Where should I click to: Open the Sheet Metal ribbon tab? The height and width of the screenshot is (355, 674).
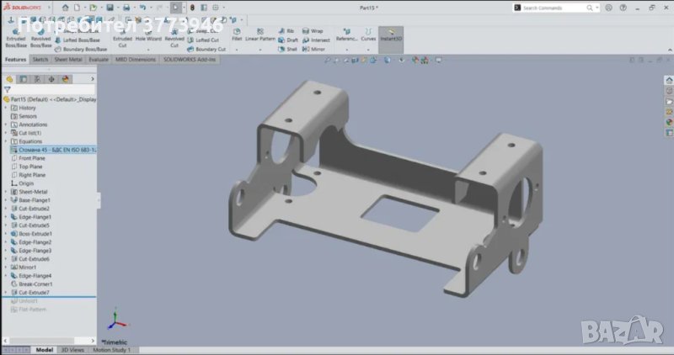pos(69,61)
